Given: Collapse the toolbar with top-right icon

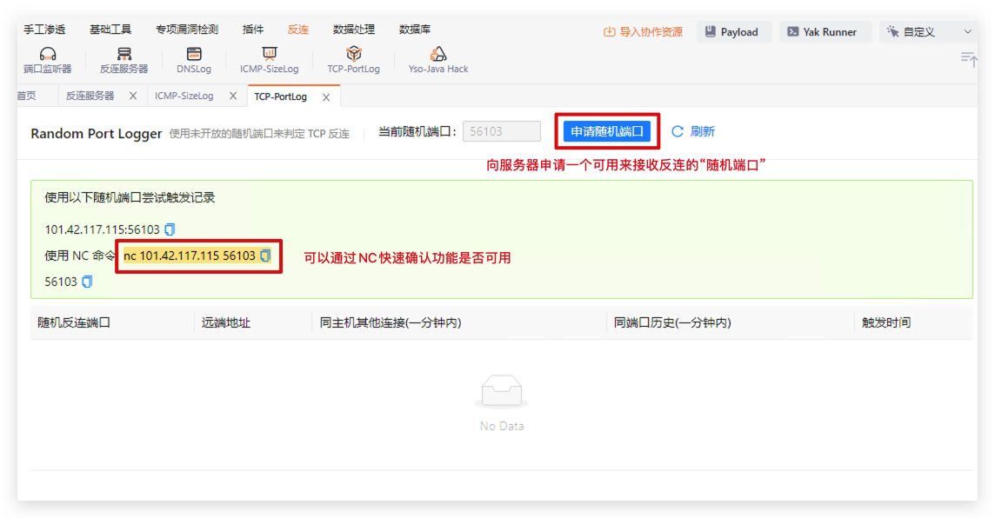Looking at the screenshot, I should click(x=968, y=58).
